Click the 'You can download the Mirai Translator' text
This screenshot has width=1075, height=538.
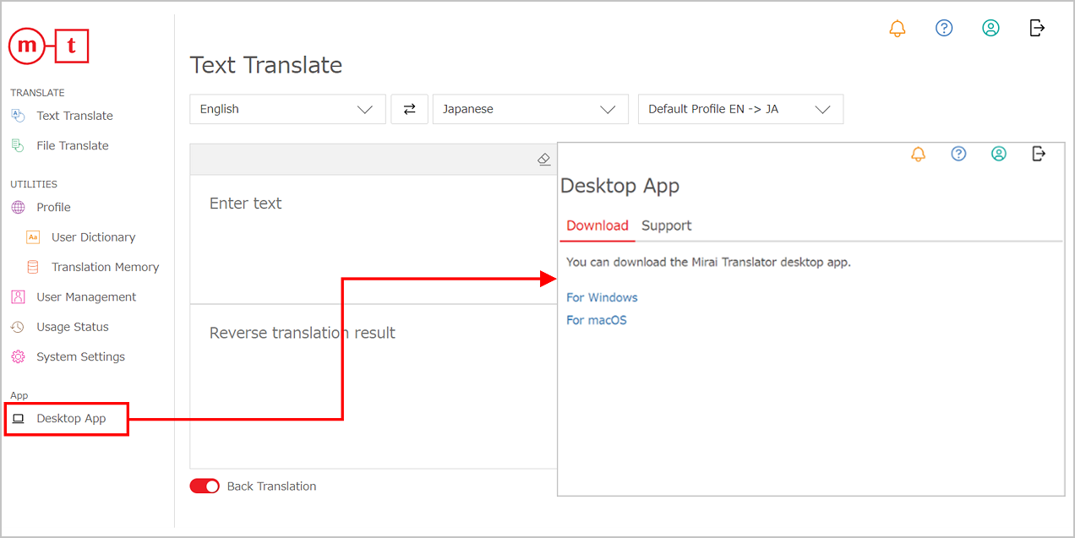708,262
